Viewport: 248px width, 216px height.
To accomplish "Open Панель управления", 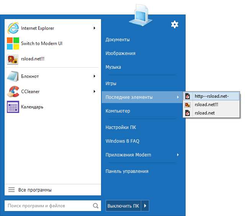I will pos(127,171).
